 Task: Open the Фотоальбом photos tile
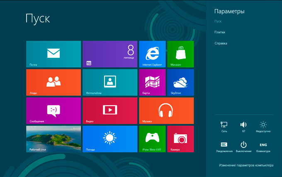[110, 82]
